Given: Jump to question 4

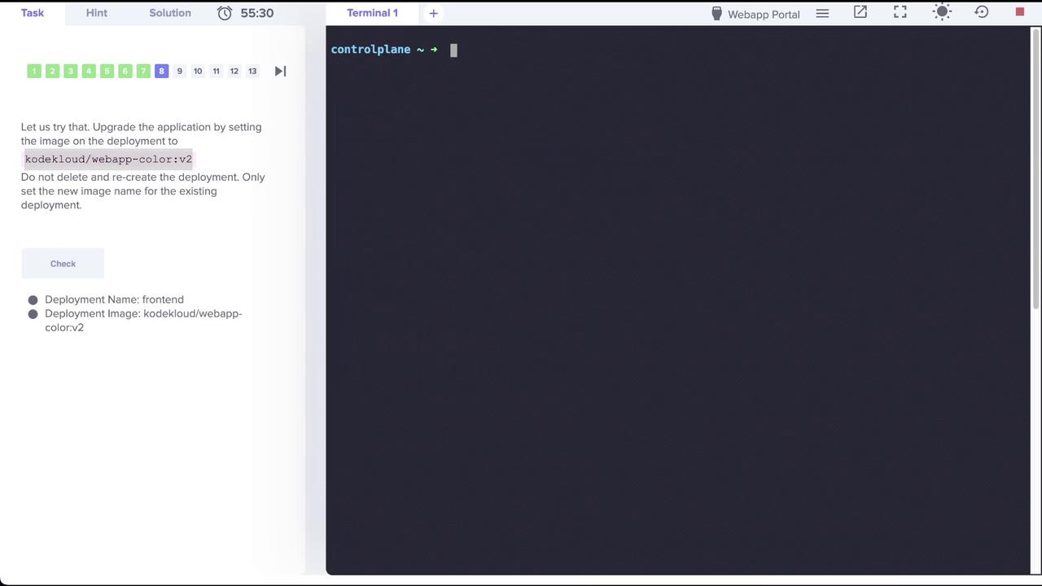Looking at the screenshot, I should click(x=89, y=71).
